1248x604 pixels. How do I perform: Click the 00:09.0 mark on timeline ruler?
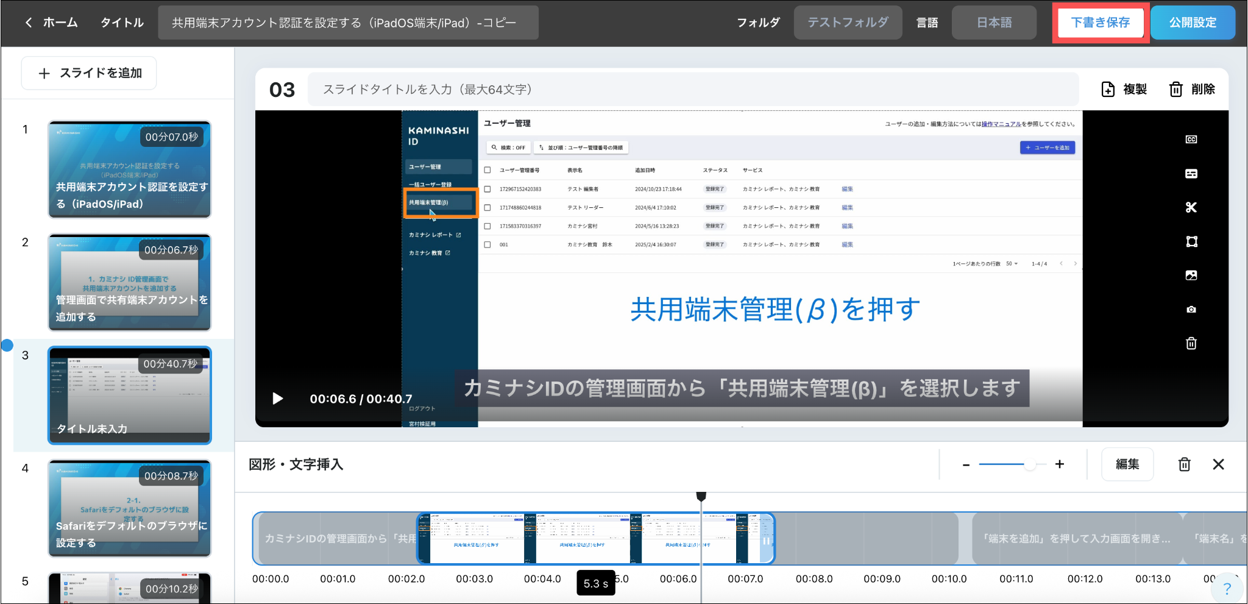coord(882,578)
